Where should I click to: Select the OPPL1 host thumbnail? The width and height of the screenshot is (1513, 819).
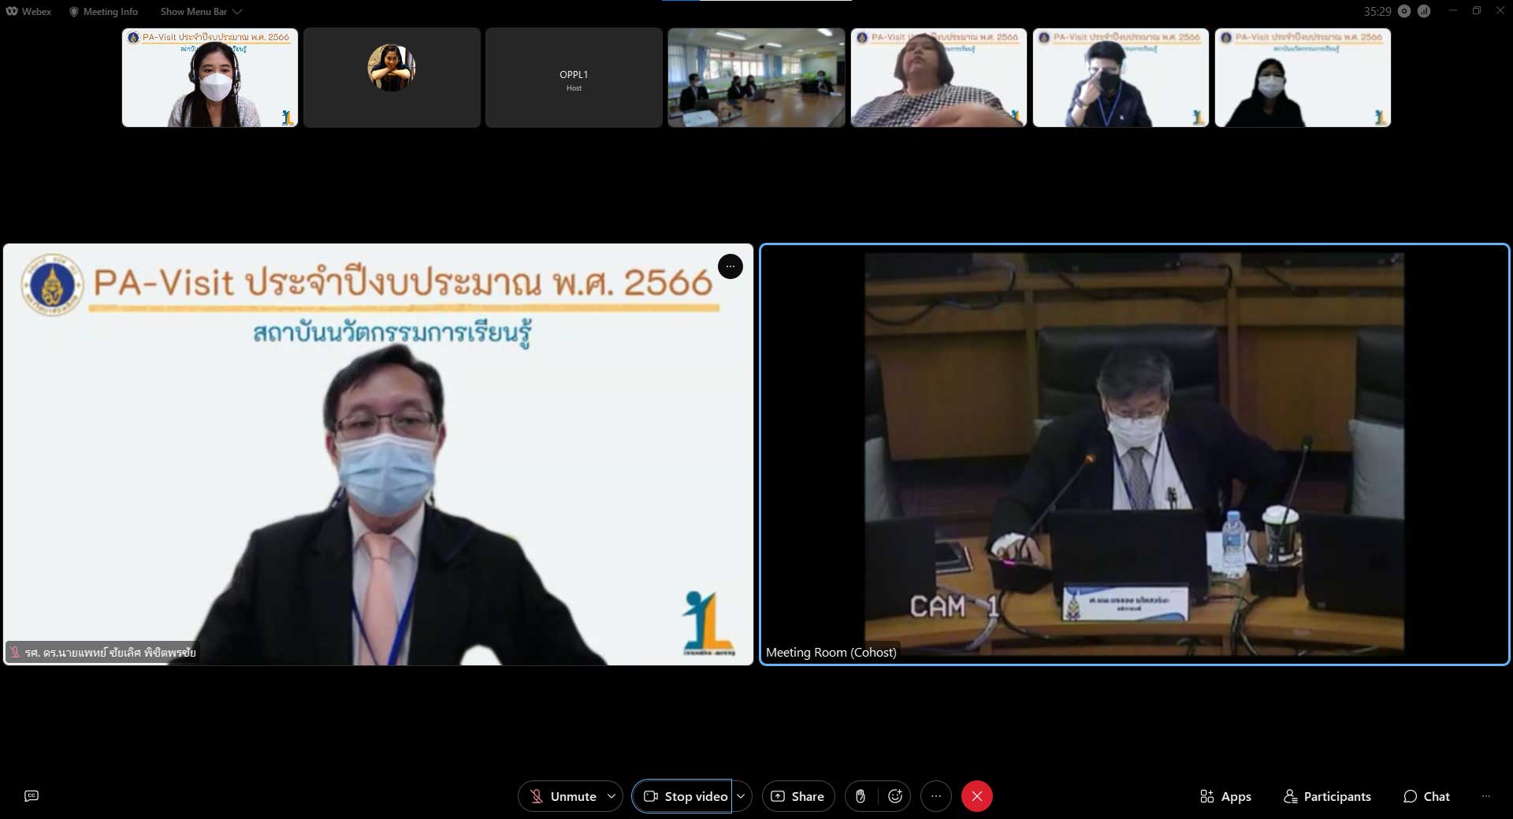click(574, 78)
